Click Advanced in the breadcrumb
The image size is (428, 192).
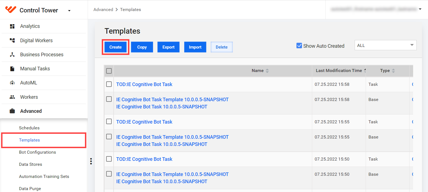[x=103, y=10]
